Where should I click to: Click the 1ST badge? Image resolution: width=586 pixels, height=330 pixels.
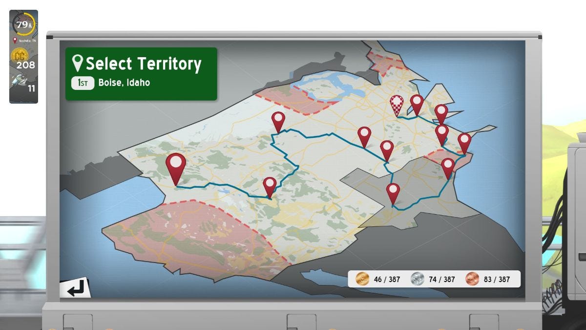[x=83, y=83]
